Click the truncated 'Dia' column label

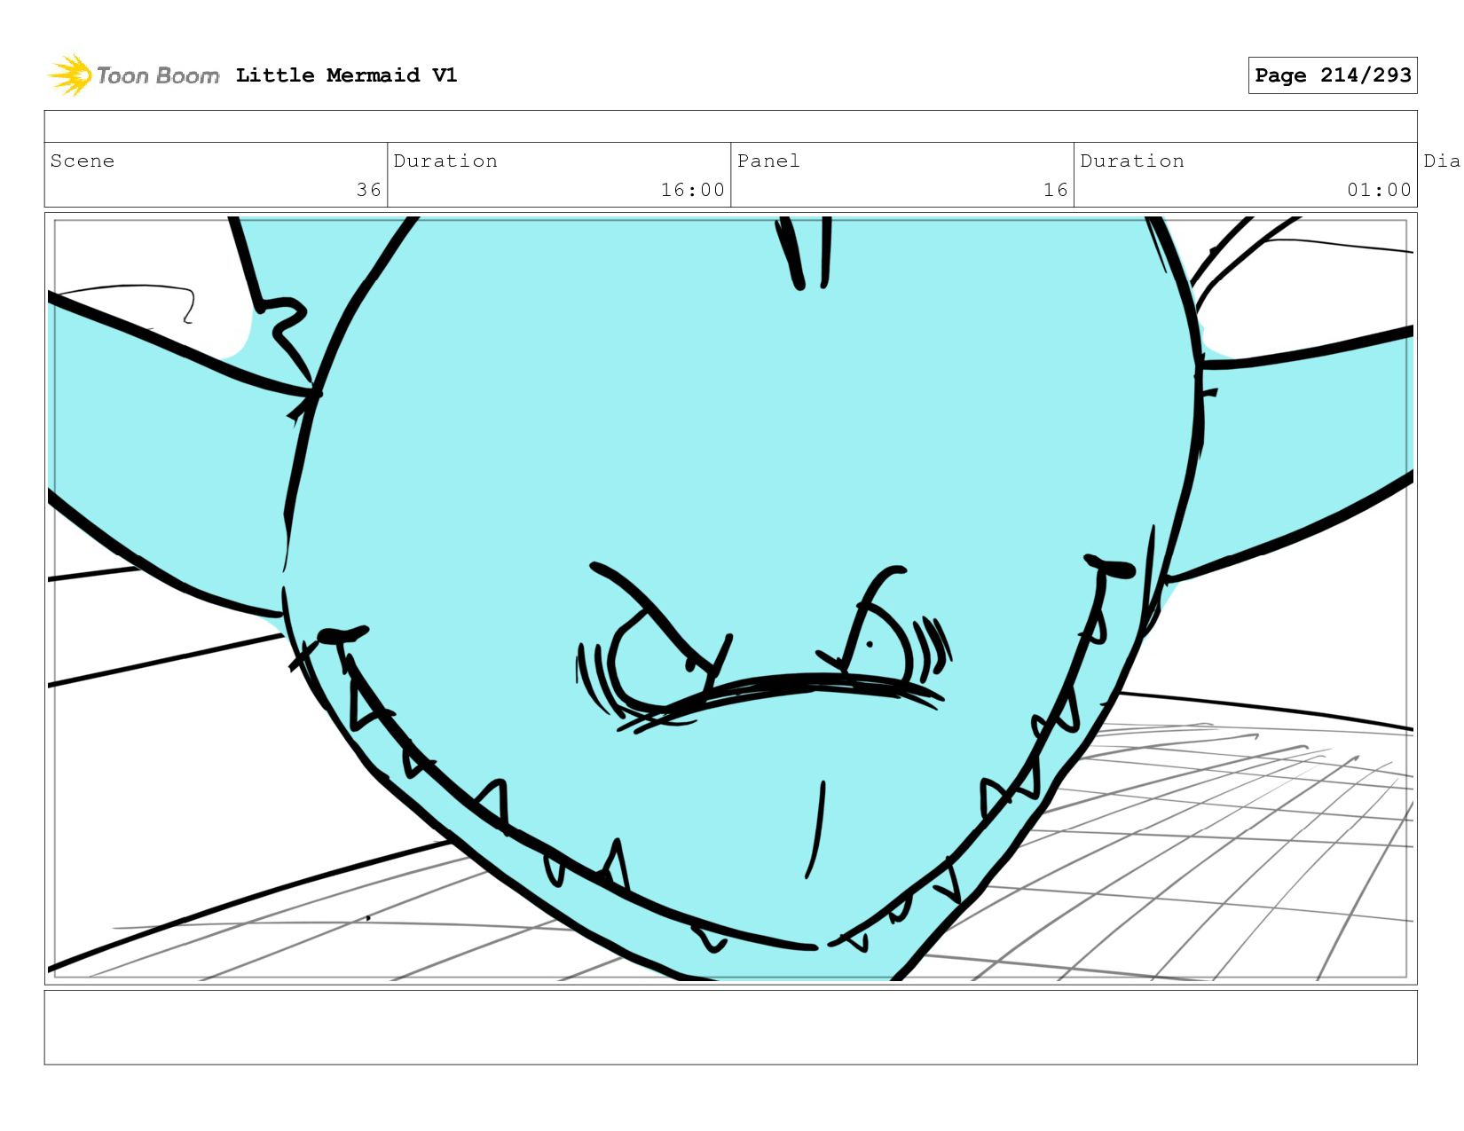tap(1443, 161)
